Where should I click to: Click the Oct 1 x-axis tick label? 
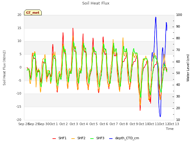pyautogui.click(x=54, y=124)
